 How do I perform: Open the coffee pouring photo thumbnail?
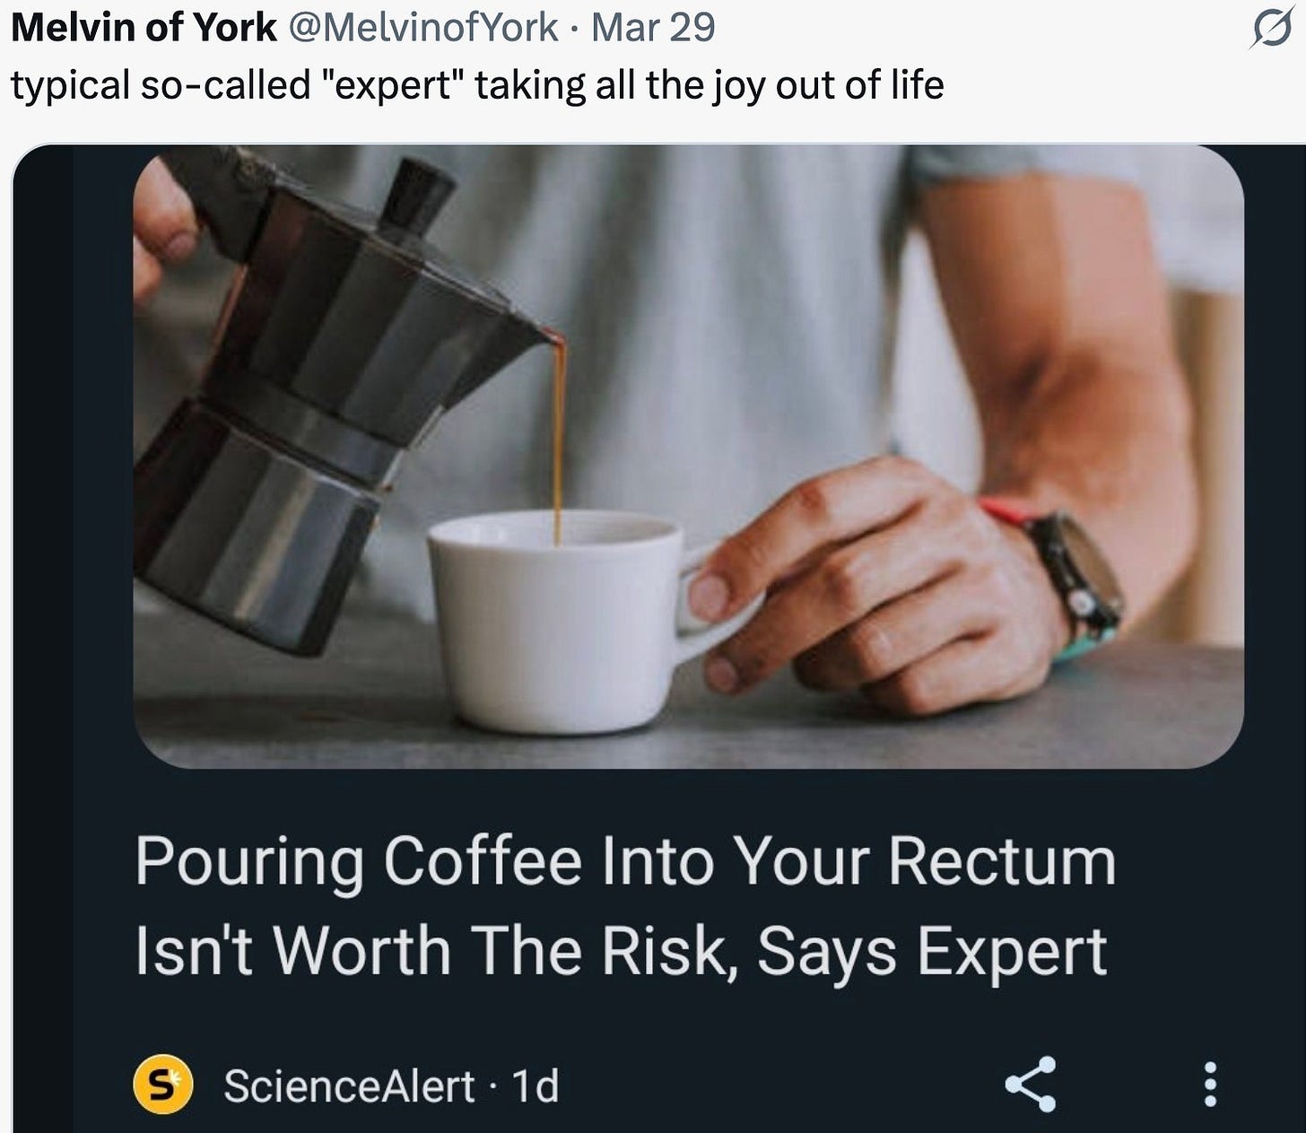tap(688, 457)
